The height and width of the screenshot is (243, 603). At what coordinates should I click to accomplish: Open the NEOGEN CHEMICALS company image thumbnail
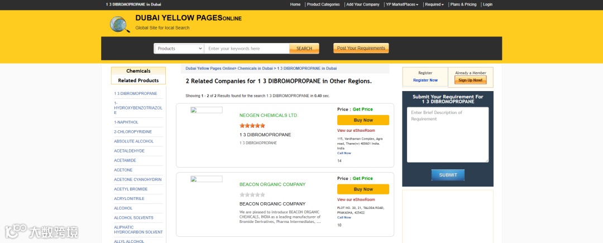pos(207,110)
